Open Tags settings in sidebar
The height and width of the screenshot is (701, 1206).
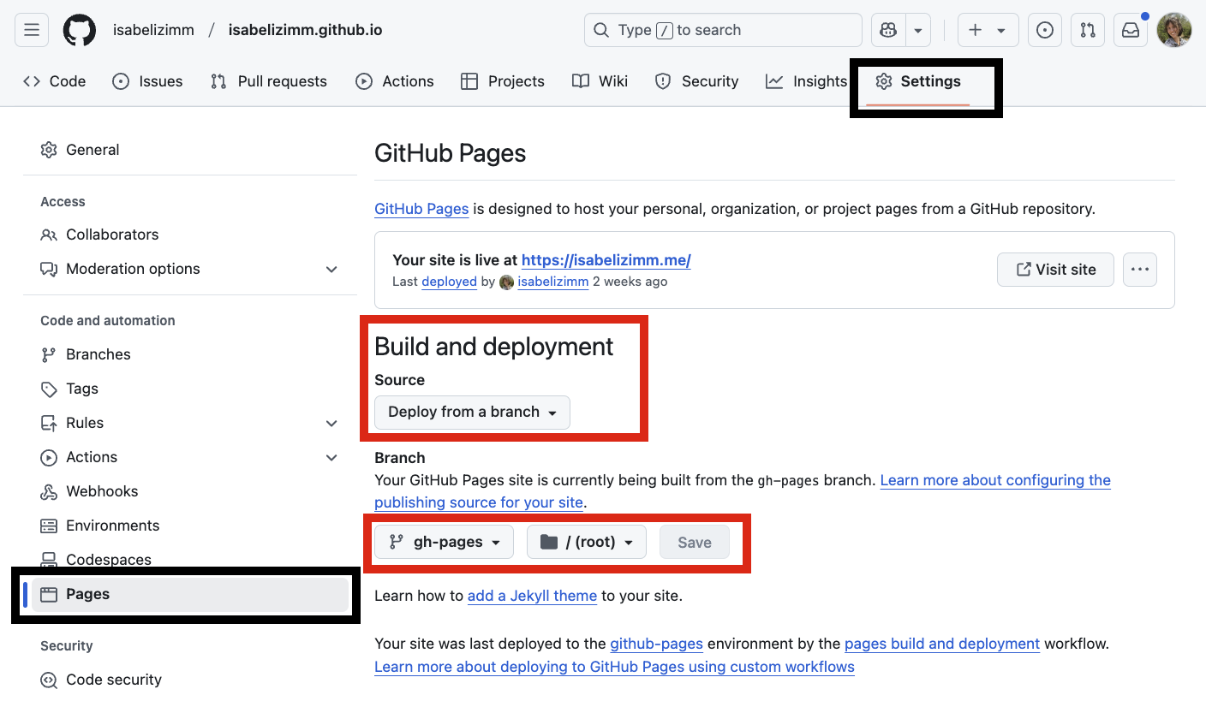pyautogui.click(x=189, y=389)
